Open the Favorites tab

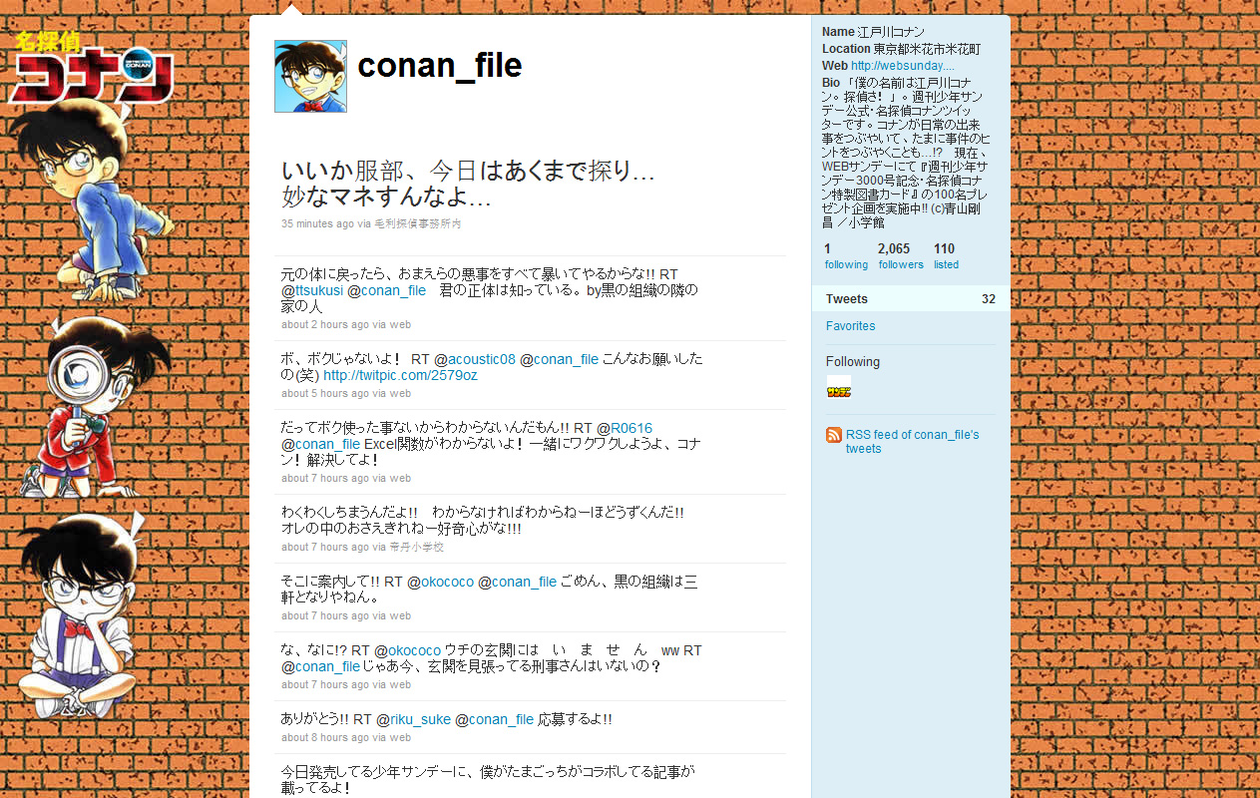(850, 326)
